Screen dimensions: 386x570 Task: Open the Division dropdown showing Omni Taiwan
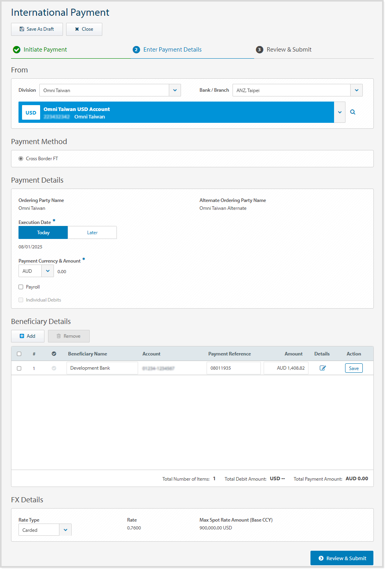175,90
